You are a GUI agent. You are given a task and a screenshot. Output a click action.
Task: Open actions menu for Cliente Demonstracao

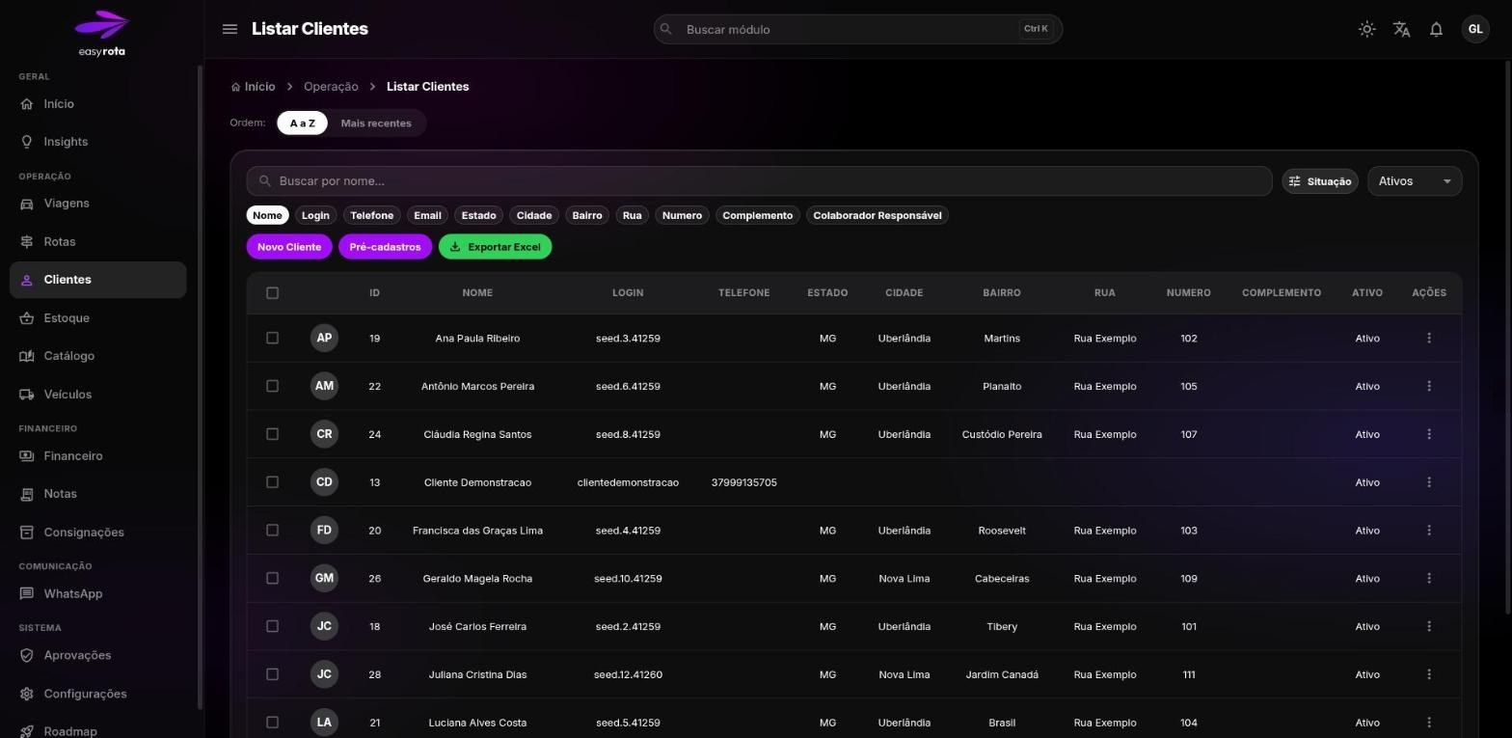tap(1429, 482)
